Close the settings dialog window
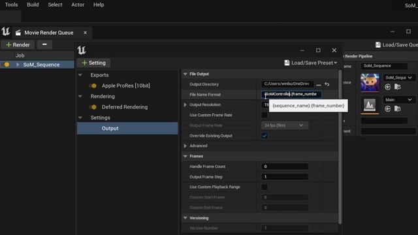 (334, 50)
